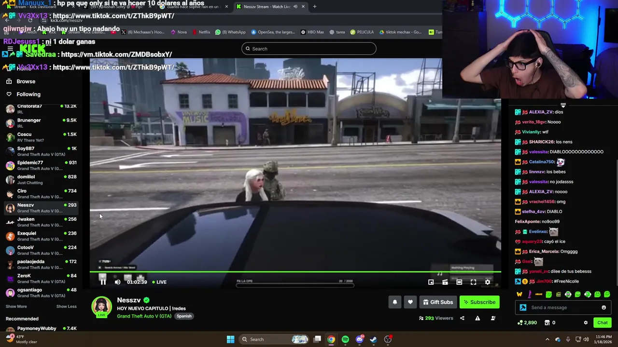Open Windows Start menu
Viewport: 618px width, 347px height.
click(230, 339)
